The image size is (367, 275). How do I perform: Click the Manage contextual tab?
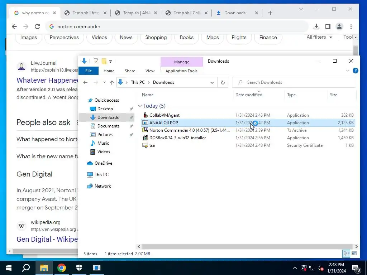[182, 62]
